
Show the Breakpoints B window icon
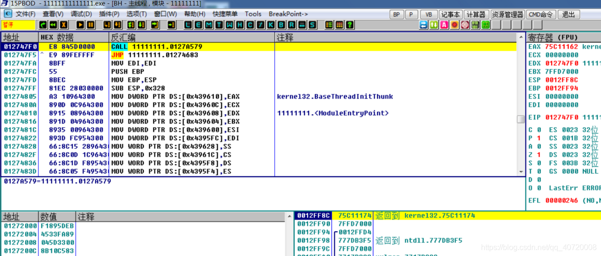pyautogui.click(x=282, y=25)
